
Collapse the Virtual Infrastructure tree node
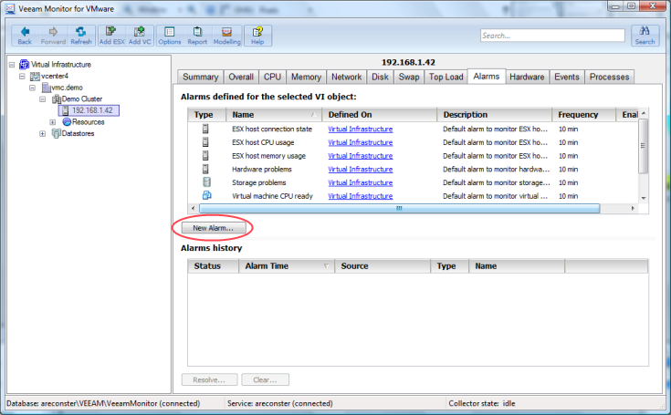pos(10,65)
